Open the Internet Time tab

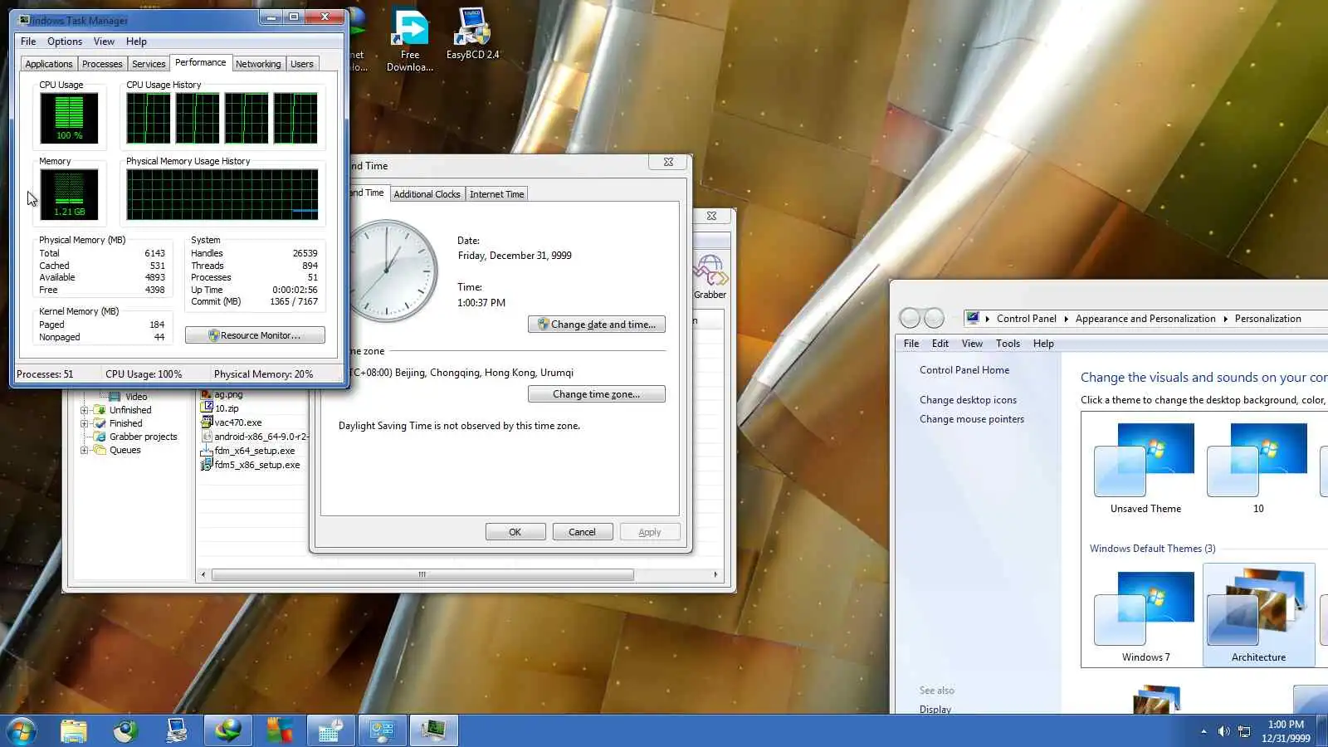497,194
